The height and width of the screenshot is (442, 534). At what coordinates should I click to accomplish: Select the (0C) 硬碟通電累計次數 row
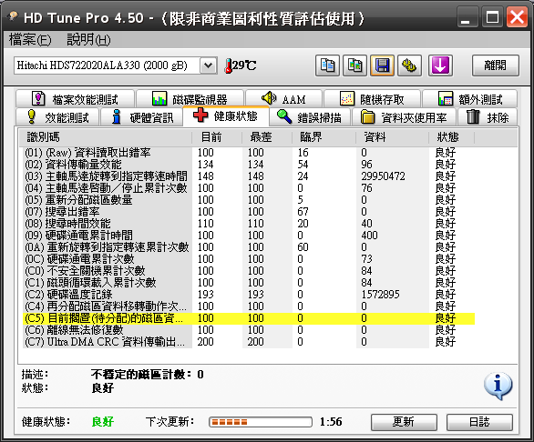[x=249, y=259]
